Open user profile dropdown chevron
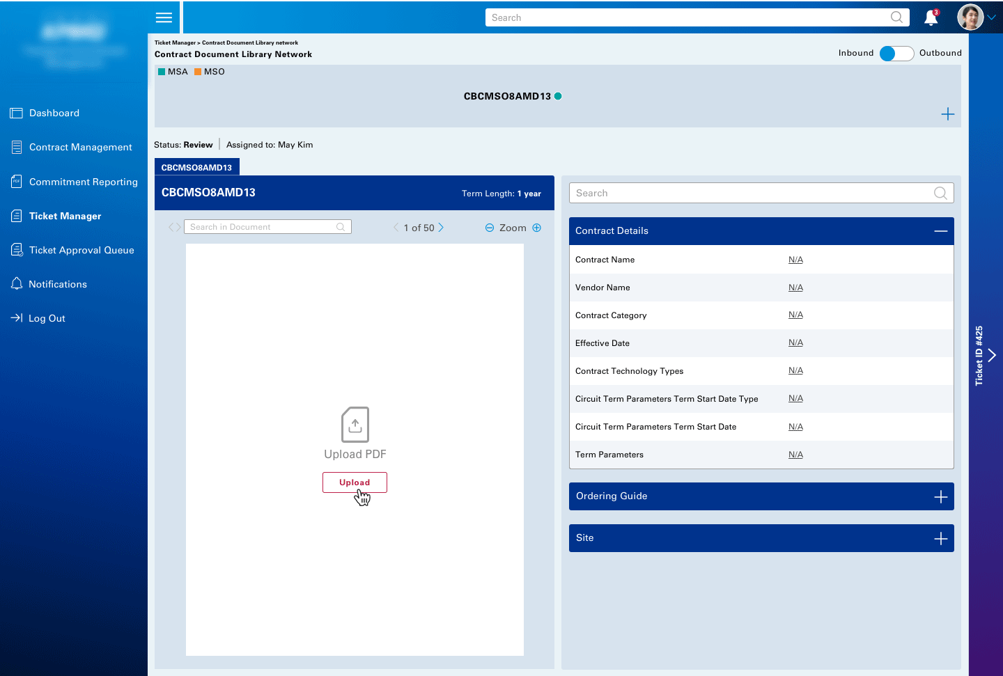Screen dimensions: 1003x676 pyautogui.click(x=991, y=17)
